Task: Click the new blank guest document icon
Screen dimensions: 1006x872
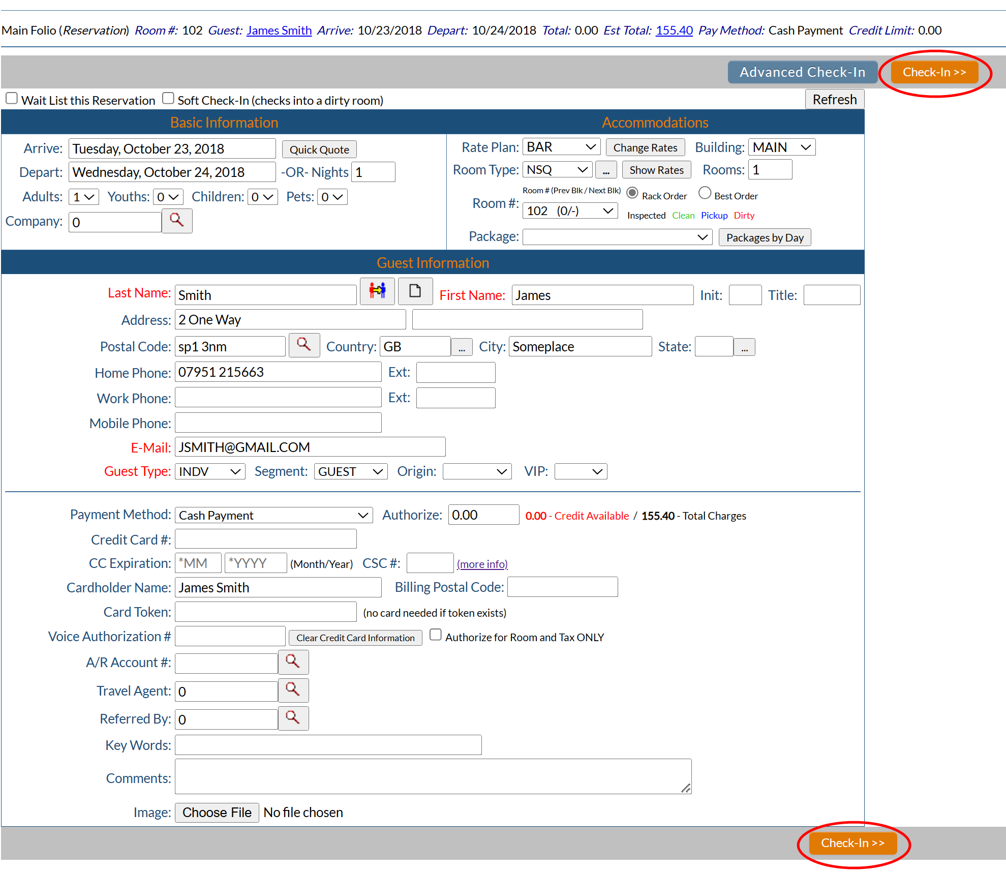Action: pyautogui.click(x=415, y=291)
